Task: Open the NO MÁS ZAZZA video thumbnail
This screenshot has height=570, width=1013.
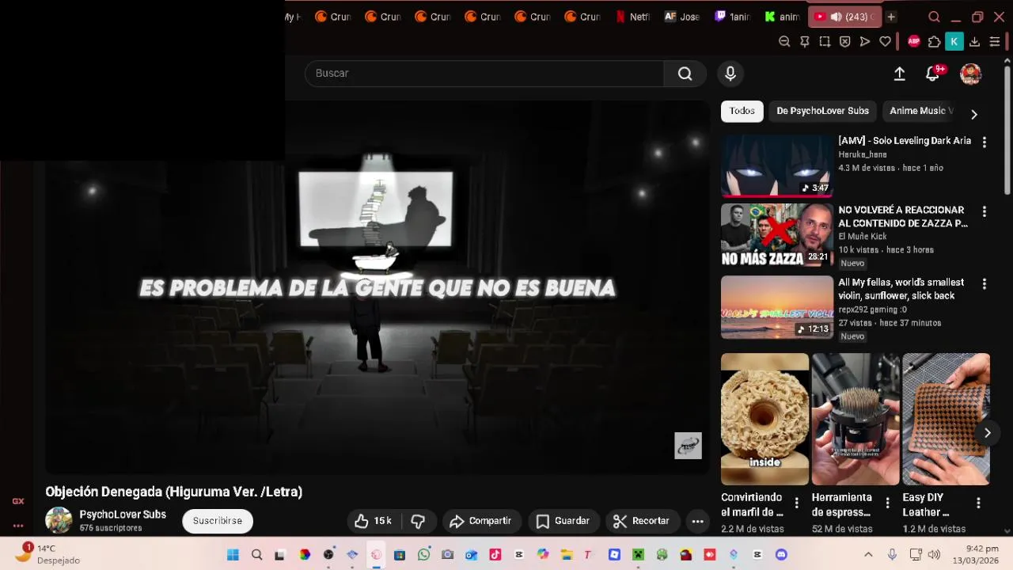Action: click(776, 235)
